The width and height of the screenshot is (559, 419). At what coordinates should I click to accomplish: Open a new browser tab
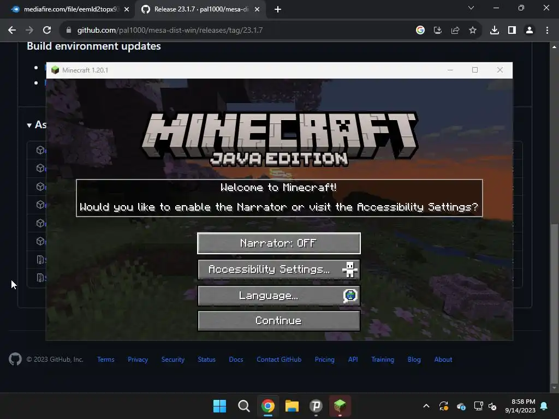pyautogui.click(x=278, y=10)
